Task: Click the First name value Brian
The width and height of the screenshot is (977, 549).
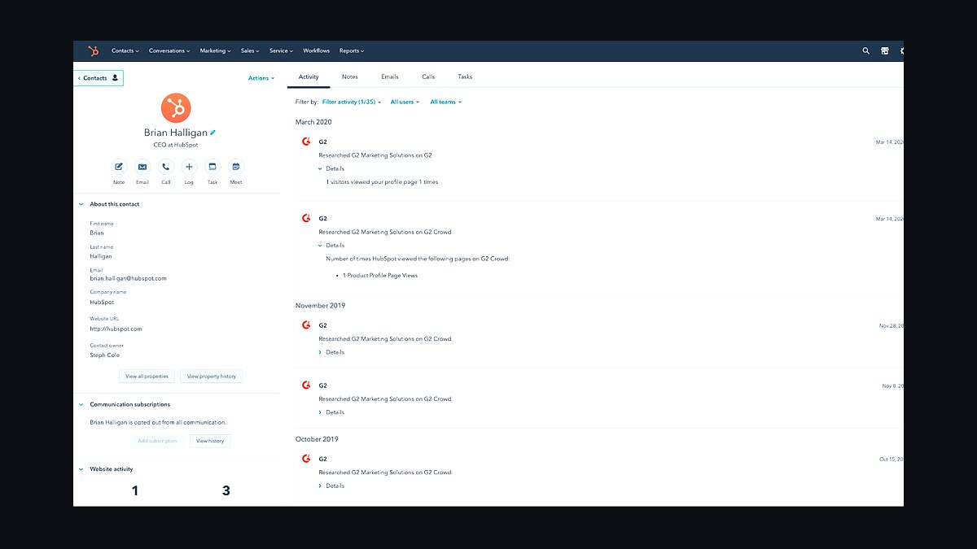Action: click(97, 233)
